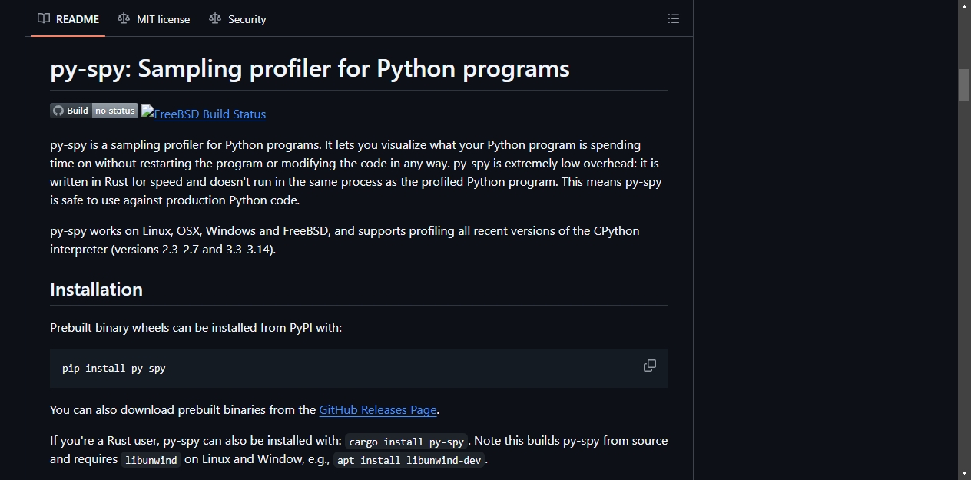The image size is (971, 480).
Task: Click the Build no status badge
Action: point(94,111)
